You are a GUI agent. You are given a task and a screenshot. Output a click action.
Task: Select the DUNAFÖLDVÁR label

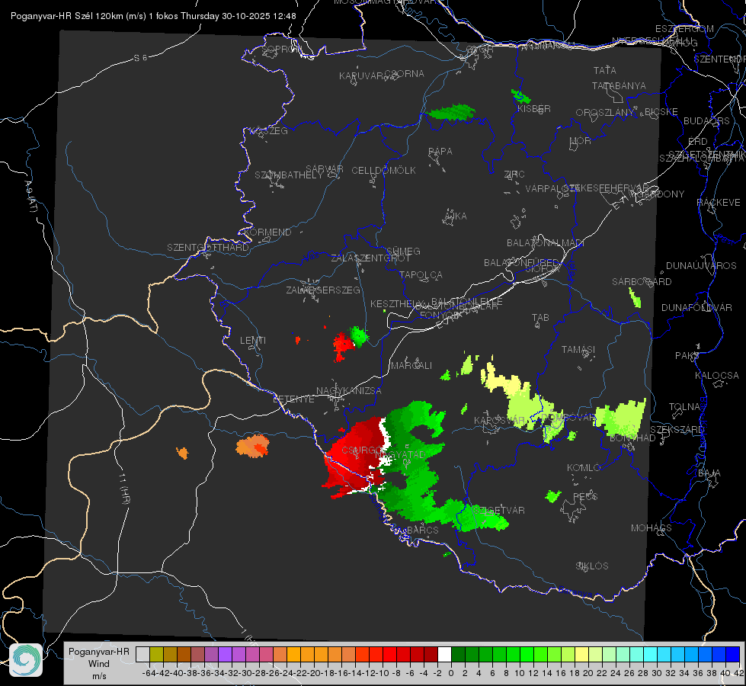tap(696, 307)
